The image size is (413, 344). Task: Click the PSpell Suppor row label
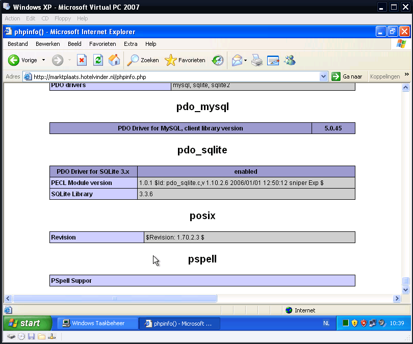pos(71,281)
